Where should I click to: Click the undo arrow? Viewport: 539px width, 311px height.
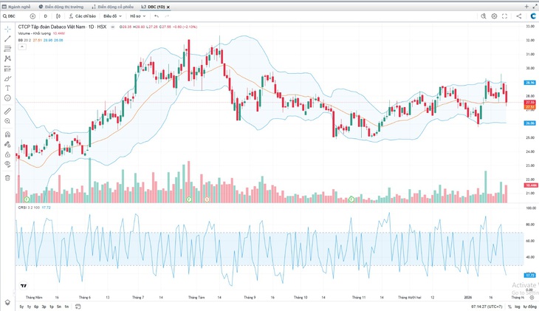point(157,16)
